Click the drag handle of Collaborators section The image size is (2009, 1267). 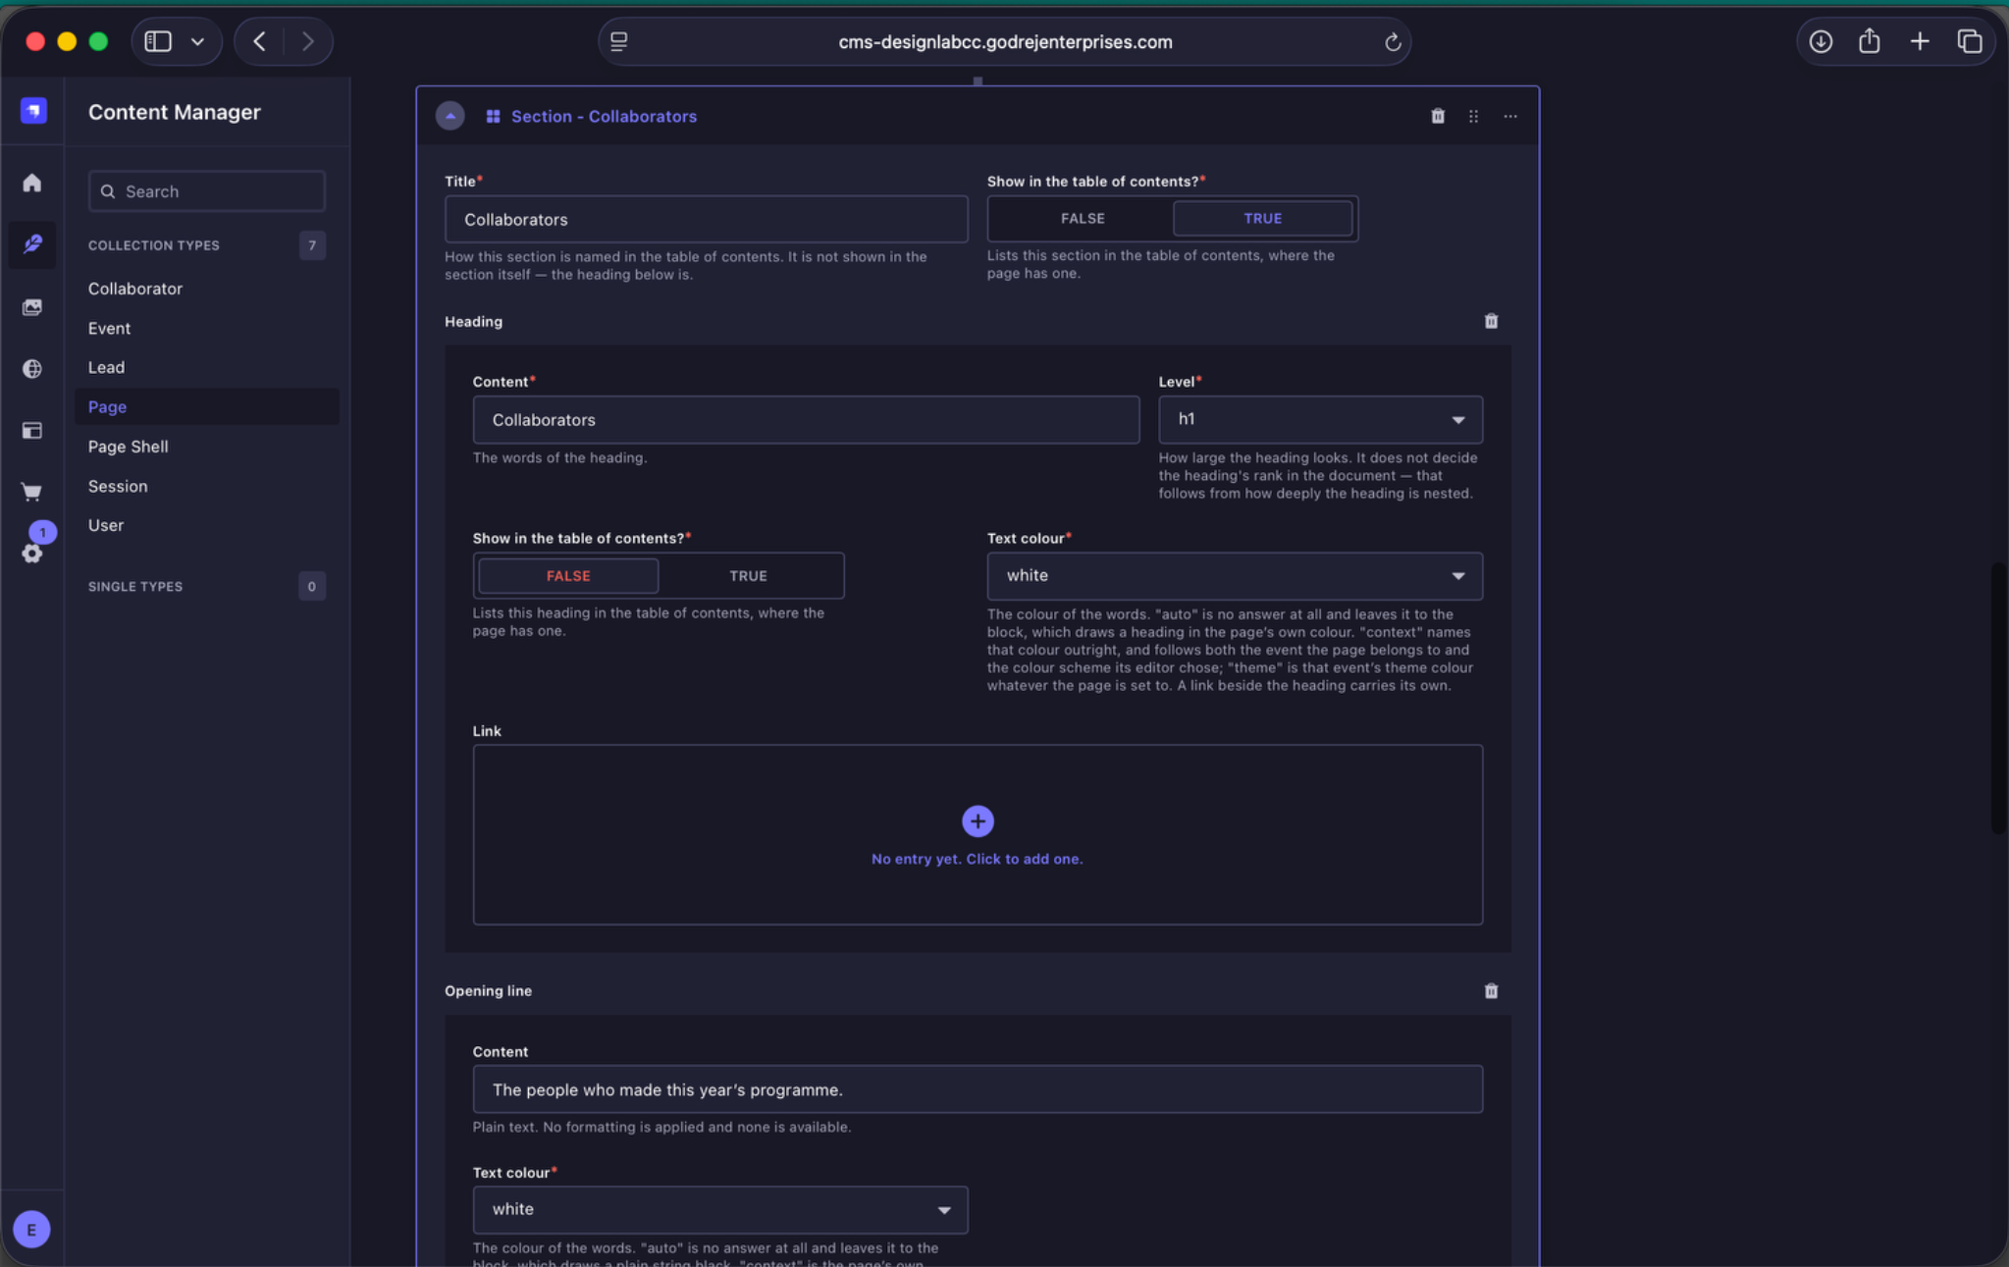point(1473,116)
